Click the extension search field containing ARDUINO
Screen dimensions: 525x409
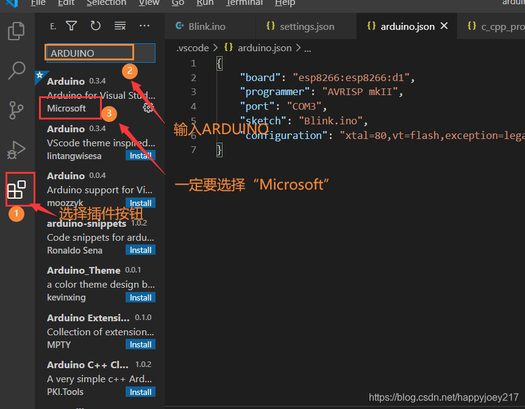101,53
